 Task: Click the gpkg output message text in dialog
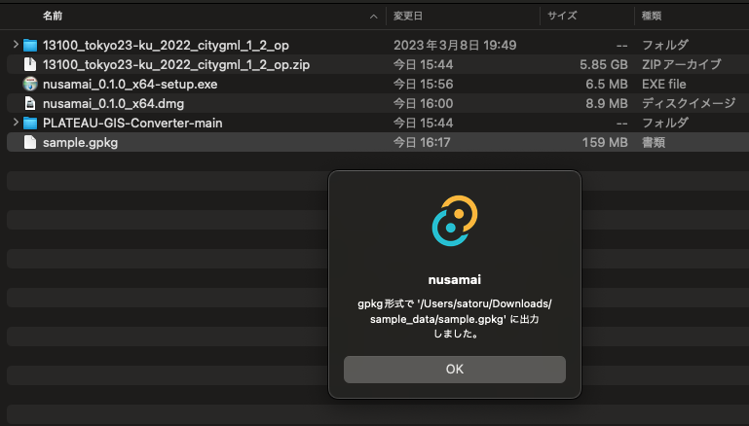[x=455, y=319]
